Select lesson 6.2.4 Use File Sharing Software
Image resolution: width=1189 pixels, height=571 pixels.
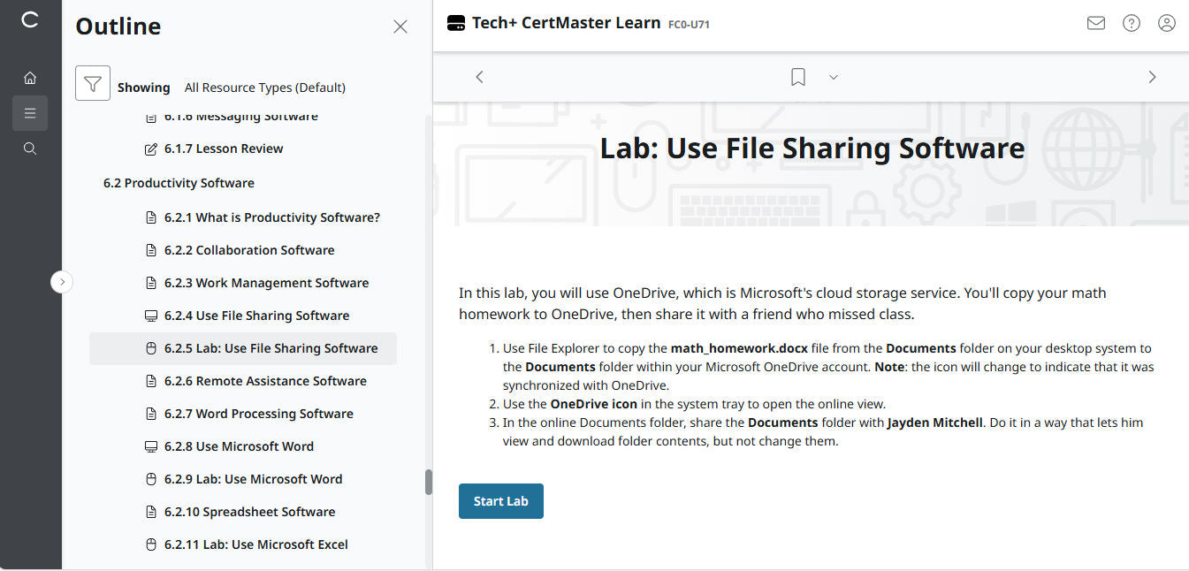pyautogui.click(x=256, y=315)
